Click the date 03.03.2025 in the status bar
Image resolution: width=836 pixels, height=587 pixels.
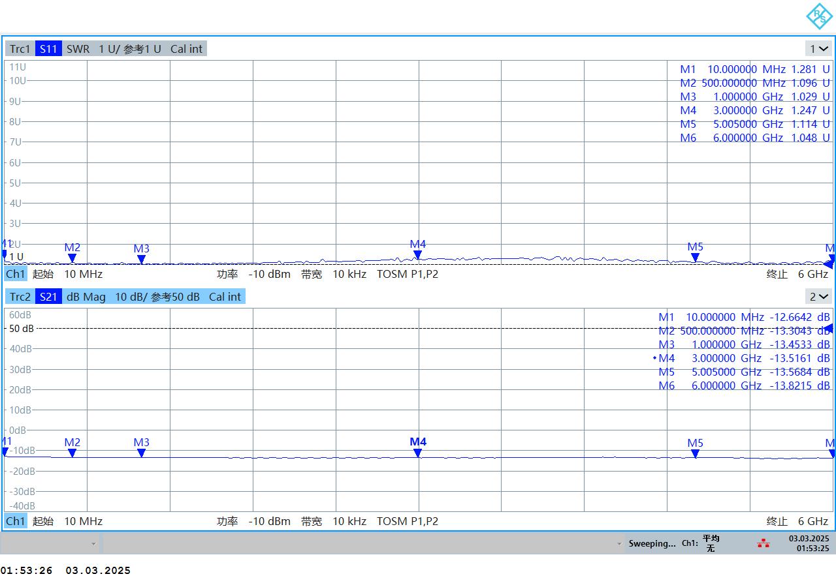809,539
